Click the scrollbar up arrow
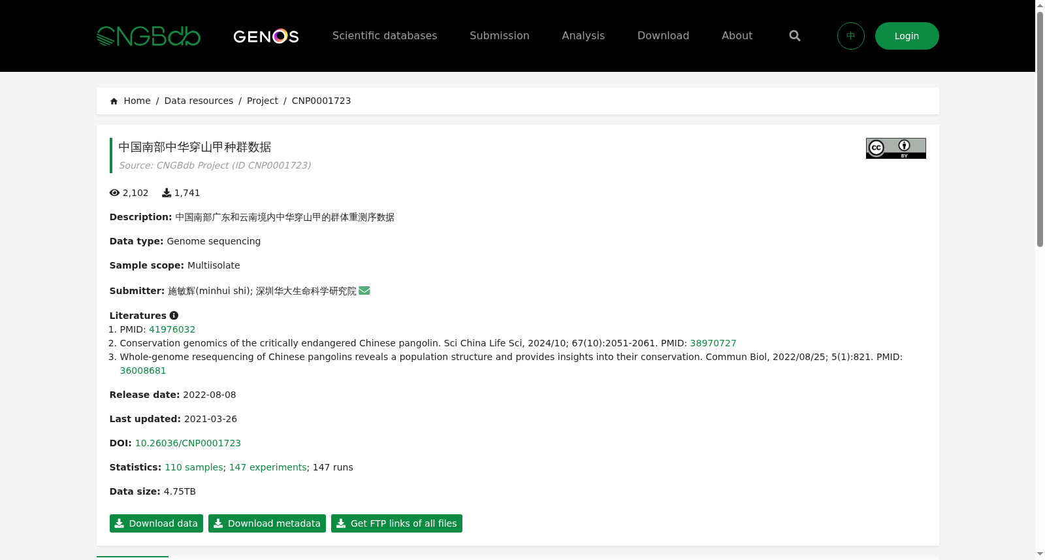 click(x=1040, y=5)
